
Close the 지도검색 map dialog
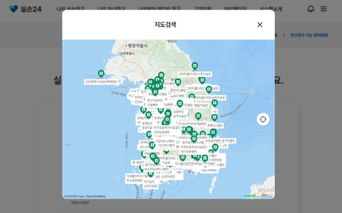click(x=260, y=25)
